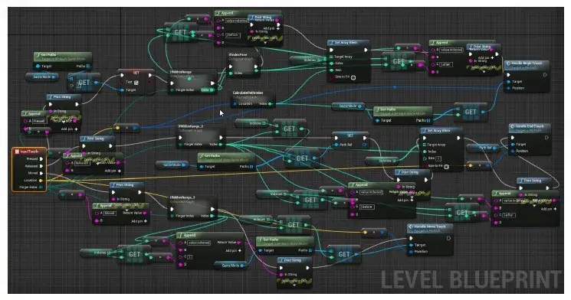Image resolution: width=571 pixels, height=300 pixels.
Task: Click the exec output pin on IfWithinRange_3
Action: point(212,209)
